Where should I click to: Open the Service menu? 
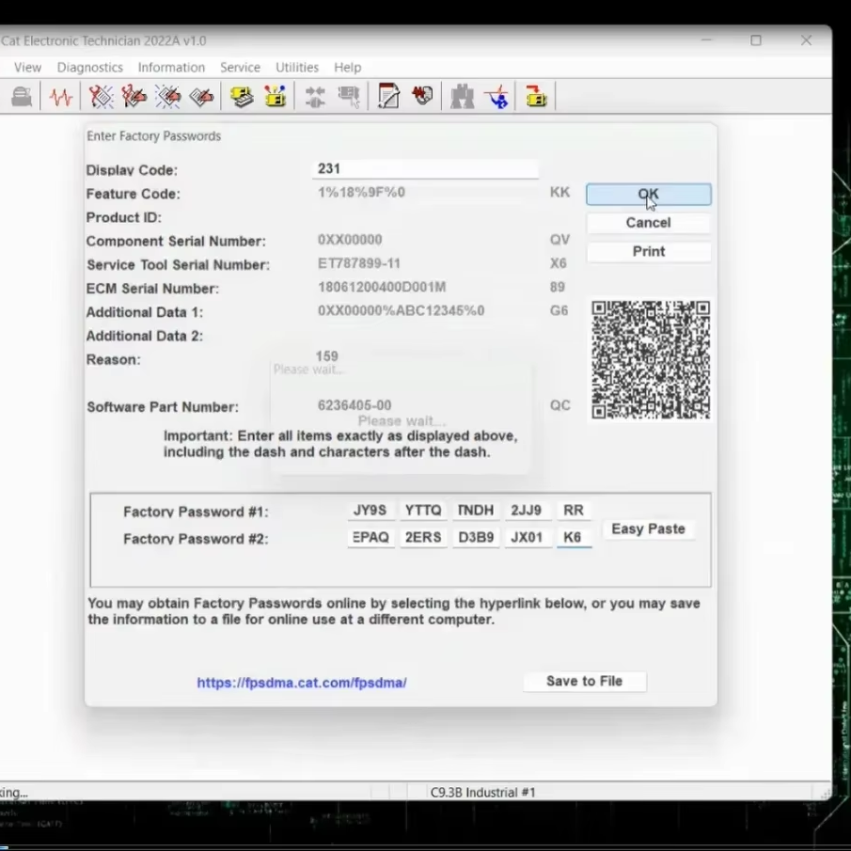(x=240, y=68)
